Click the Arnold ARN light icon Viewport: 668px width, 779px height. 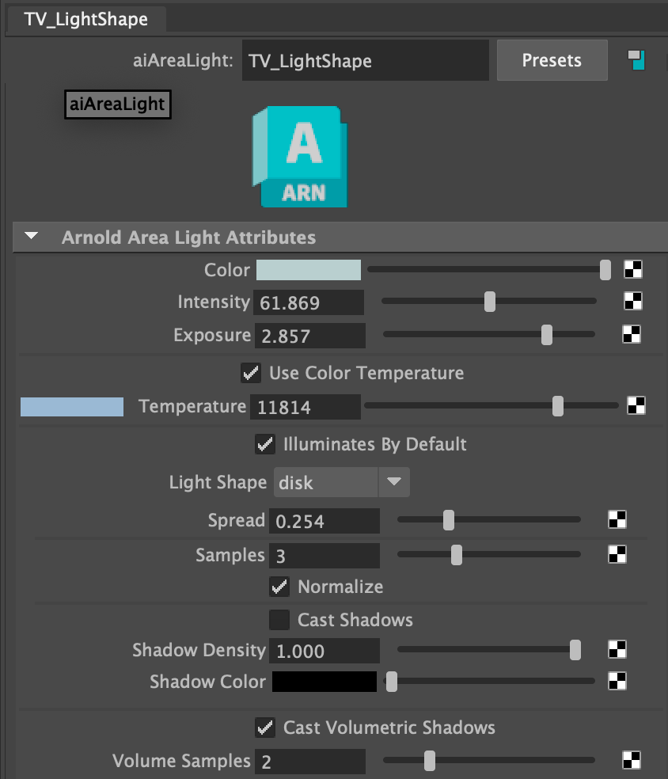[300, 158]
